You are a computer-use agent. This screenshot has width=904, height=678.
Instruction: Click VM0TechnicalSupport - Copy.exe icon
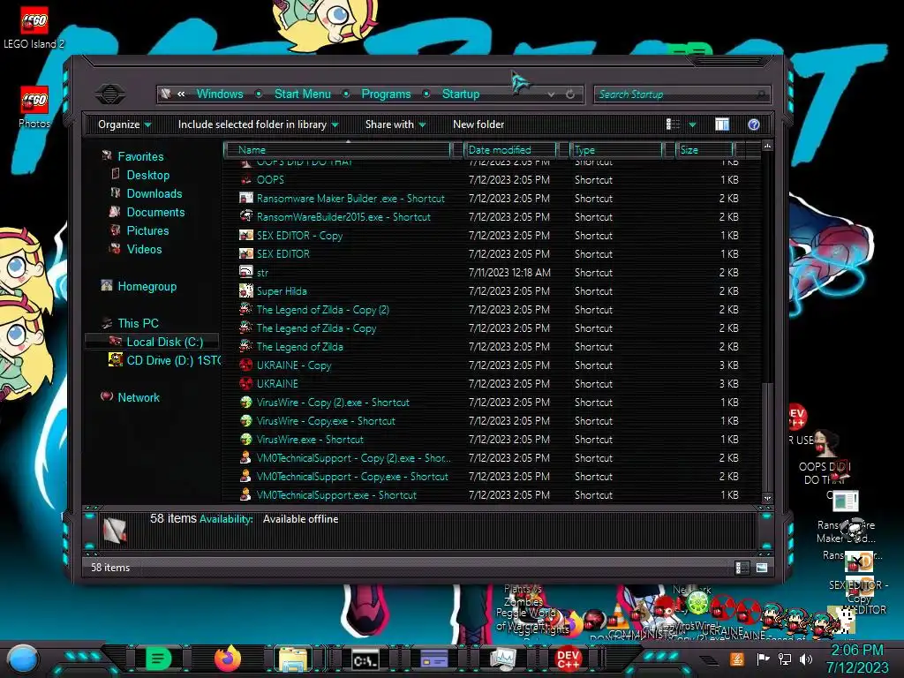click(x=246, y=476)
